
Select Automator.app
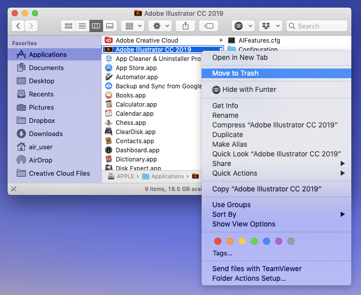(x=152, y=77)
